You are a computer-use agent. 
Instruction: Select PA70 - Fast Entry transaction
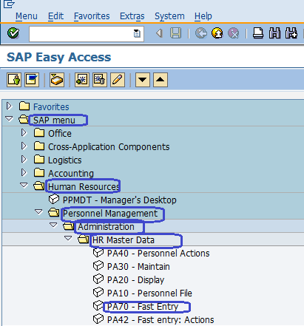(143, 307)
